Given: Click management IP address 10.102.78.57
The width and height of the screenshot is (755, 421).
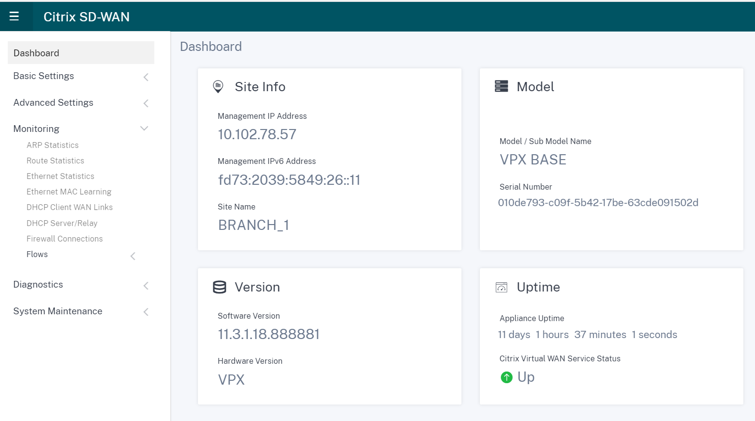Looking at the screenshot, I should [x=257, y=134].
